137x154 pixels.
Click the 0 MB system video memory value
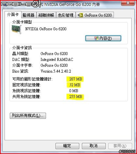(x=74, y=91)
